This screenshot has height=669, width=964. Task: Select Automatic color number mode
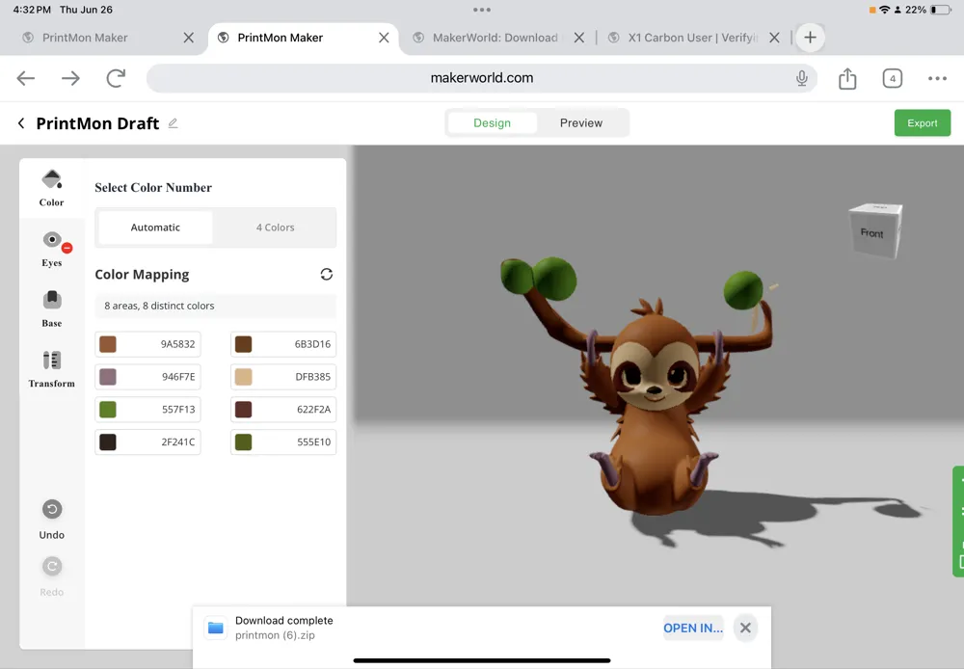pyautogui.click(x=155, y=227)
